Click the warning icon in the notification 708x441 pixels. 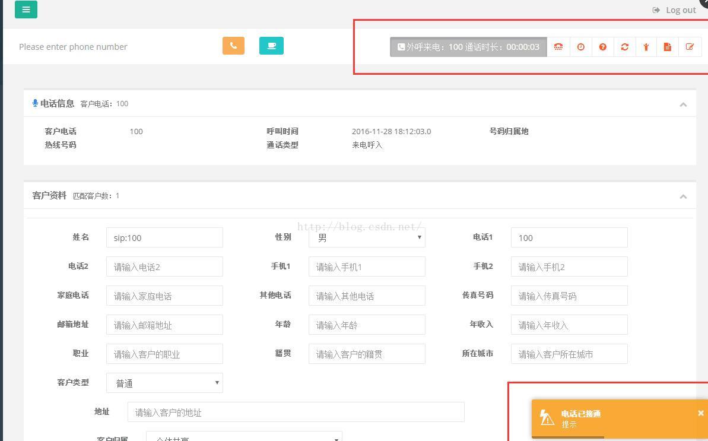click(x=547, y=417)
